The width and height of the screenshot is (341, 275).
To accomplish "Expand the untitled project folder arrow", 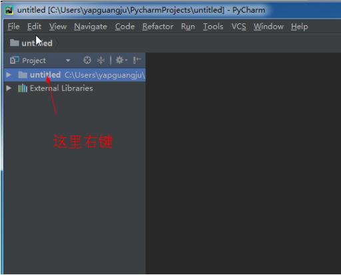I will coord(9,75).
